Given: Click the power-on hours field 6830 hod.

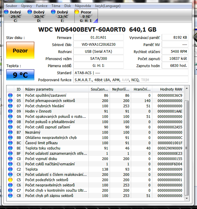Looking at the screenshot, I should (175, 66).
